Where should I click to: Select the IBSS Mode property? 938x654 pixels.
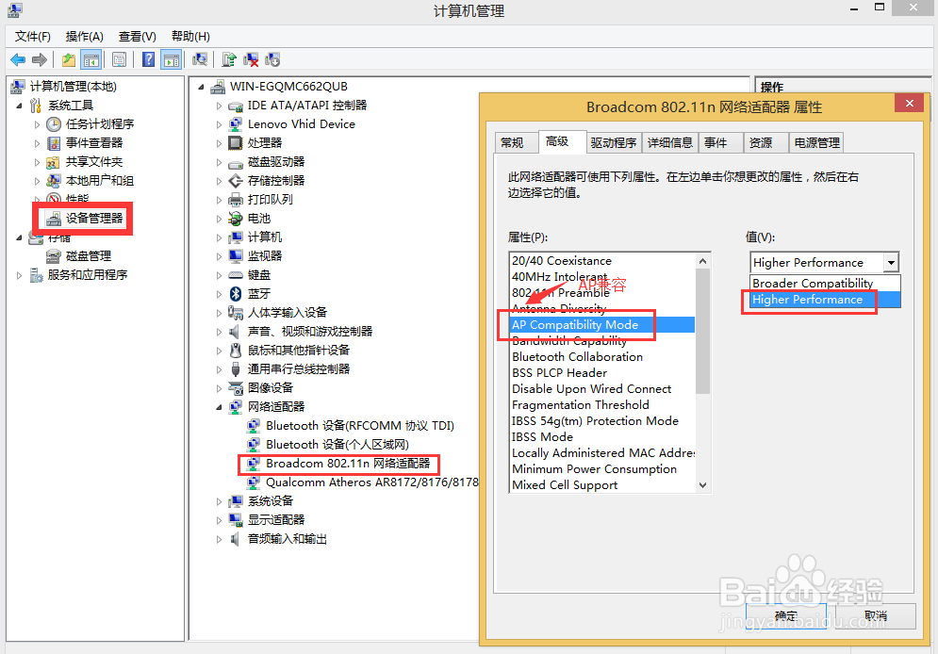tap(602, 437)
